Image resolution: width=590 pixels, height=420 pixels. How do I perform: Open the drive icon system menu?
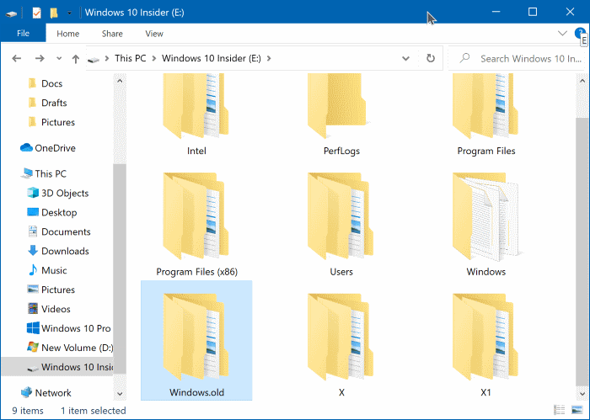pyautogui.click(x=11, y=14)
